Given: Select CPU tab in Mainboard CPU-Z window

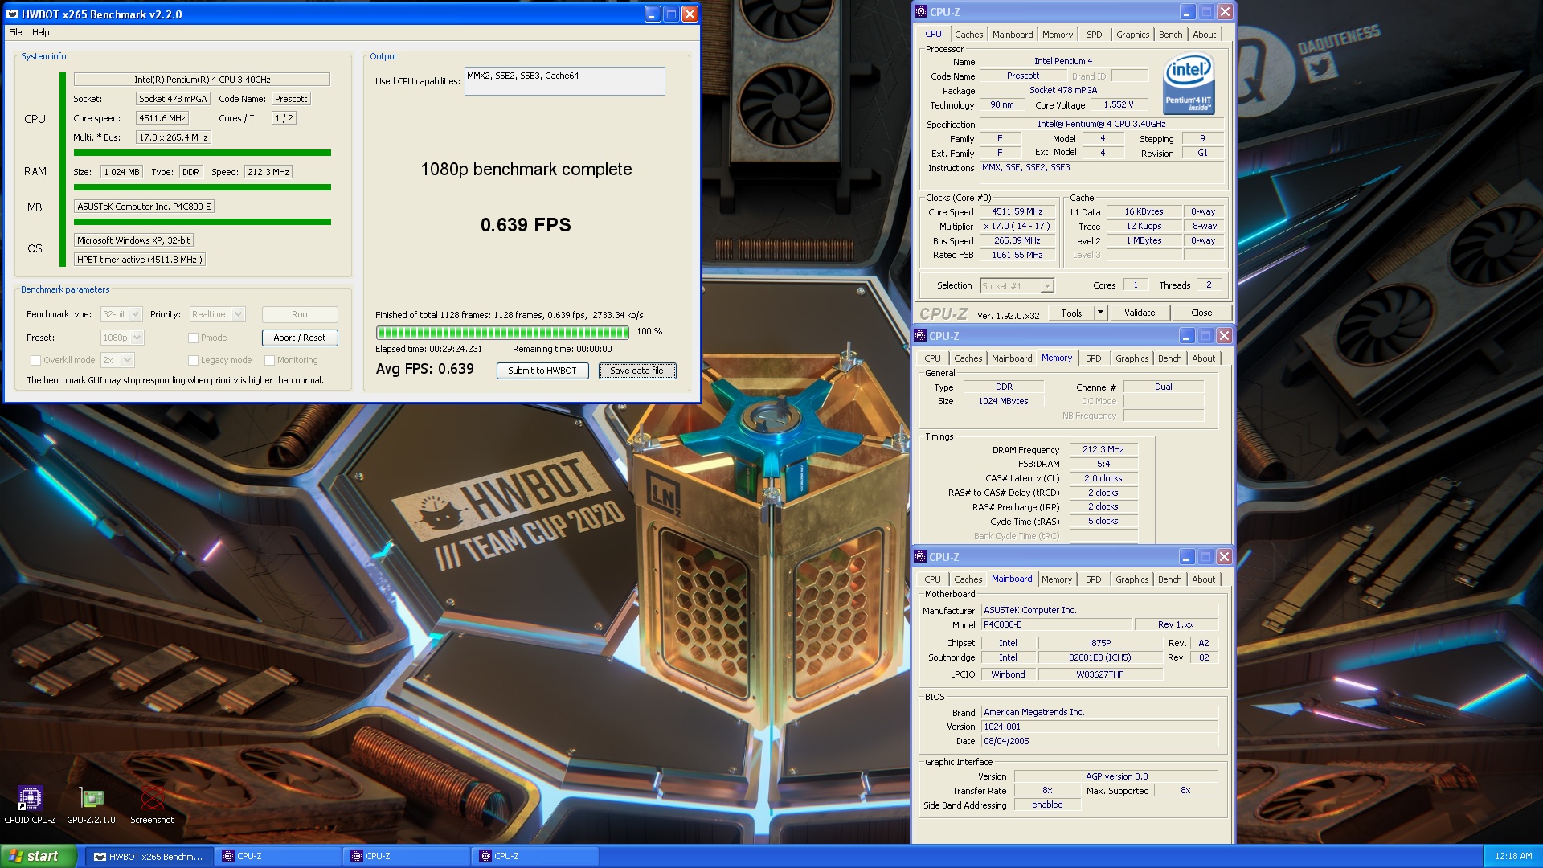Looking at the screenshot, I should (x=932, y=579).
